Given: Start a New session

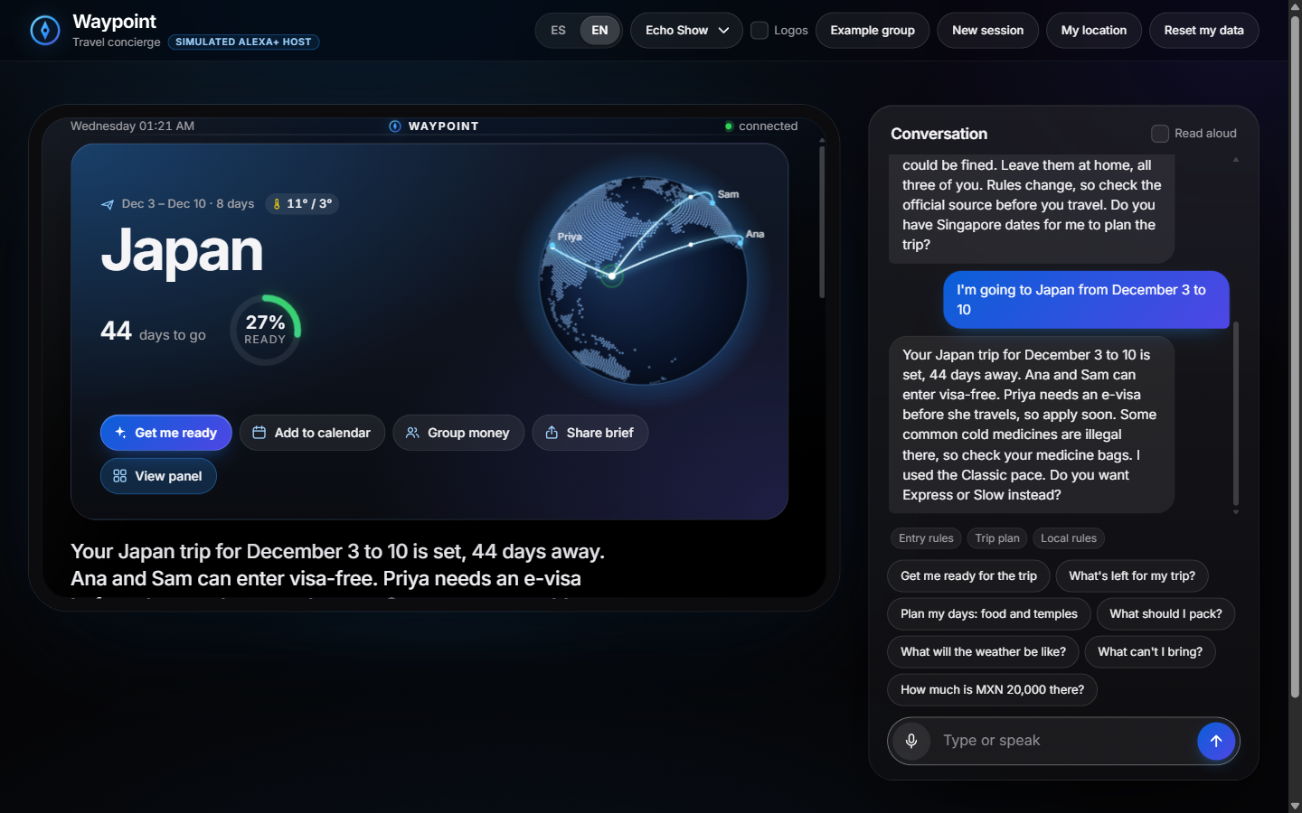Looking at the screenshot, I should (x=987, y=30).
